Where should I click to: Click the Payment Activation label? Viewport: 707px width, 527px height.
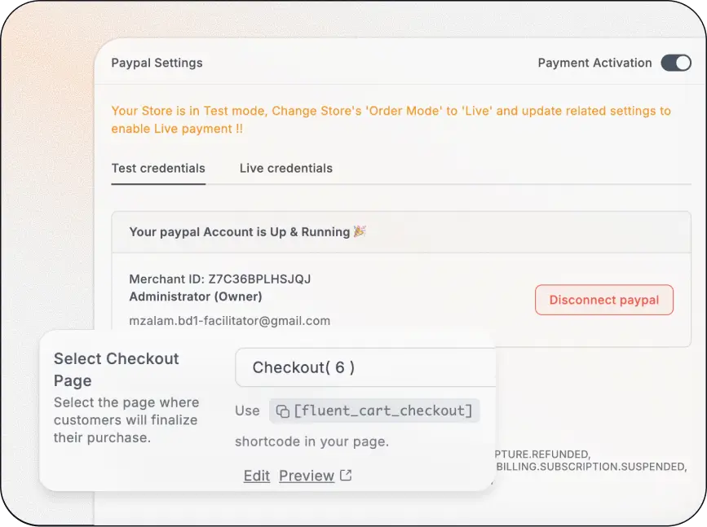[594, 63]
